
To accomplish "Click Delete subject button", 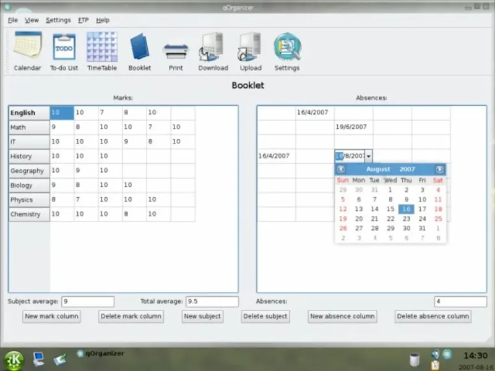I will [265, 317].
